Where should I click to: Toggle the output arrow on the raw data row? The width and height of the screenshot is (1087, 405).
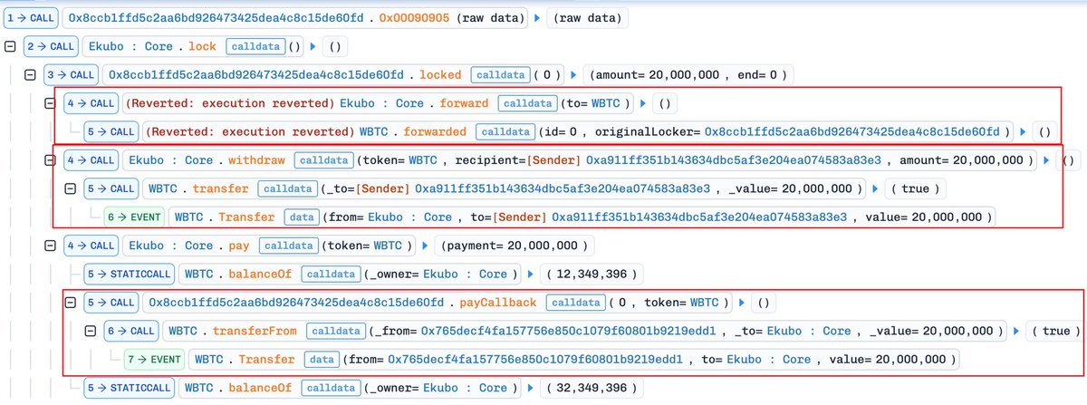pos(539,16)
